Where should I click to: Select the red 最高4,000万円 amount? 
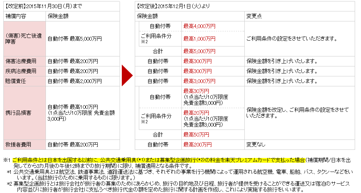199,27
